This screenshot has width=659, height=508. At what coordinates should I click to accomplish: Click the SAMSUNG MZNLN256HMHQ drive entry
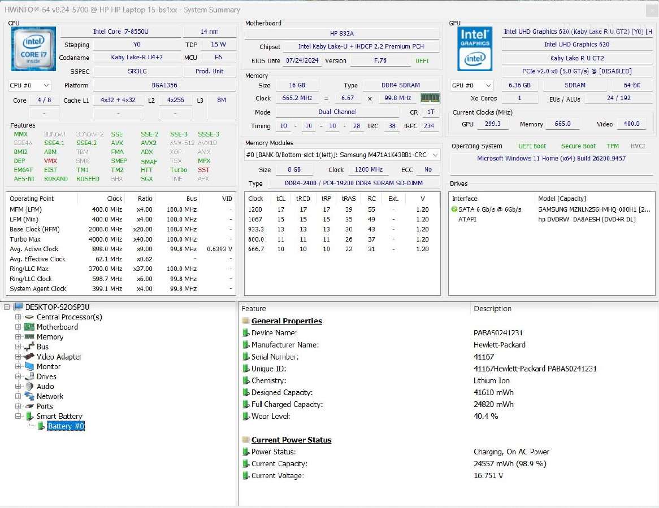[594, 209]
